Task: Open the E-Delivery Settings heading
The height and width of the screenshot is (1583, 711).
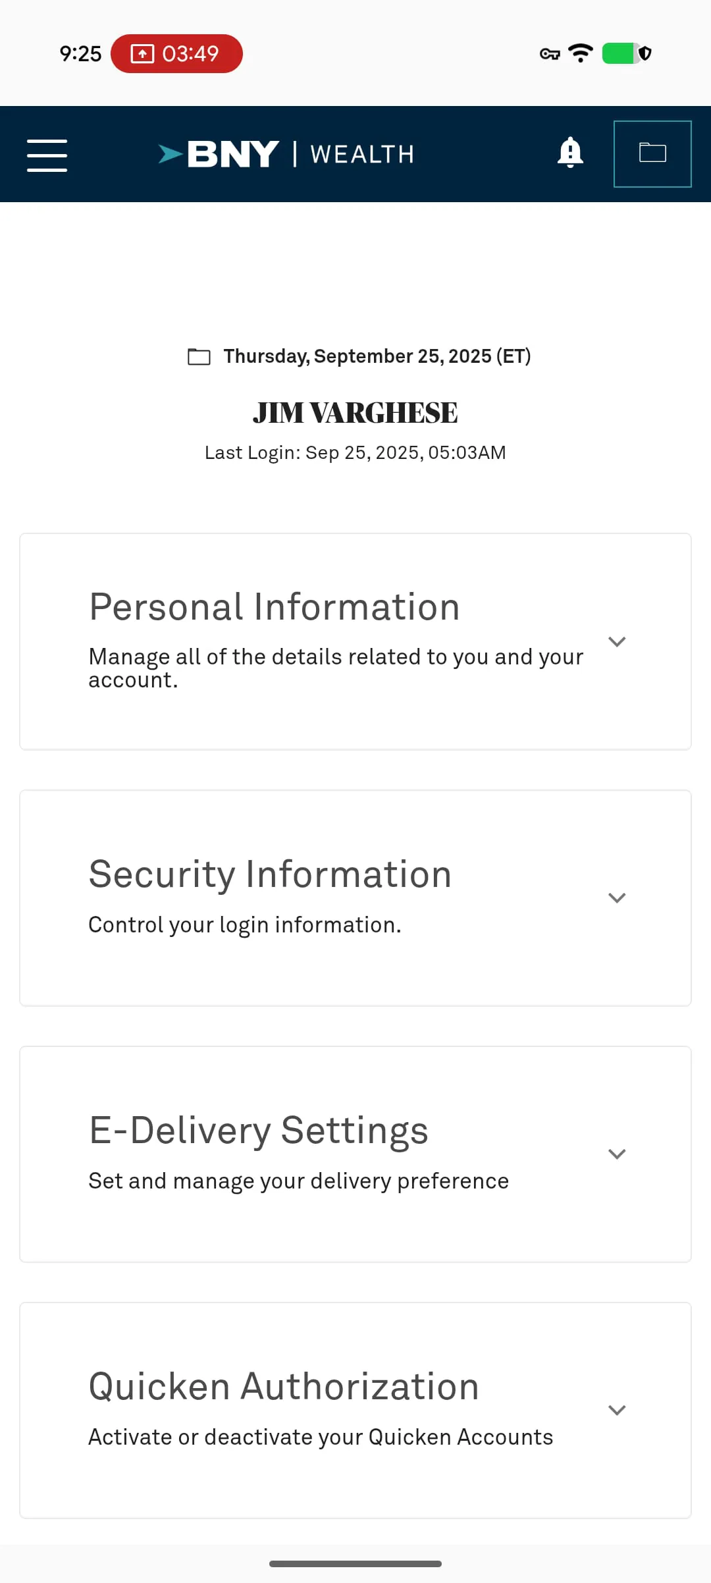Action: click(x=259, y=1130)
